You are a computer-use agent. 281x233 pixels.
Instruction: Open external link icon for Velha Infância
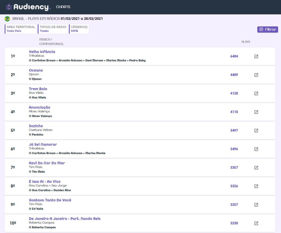tap(256, 56)
